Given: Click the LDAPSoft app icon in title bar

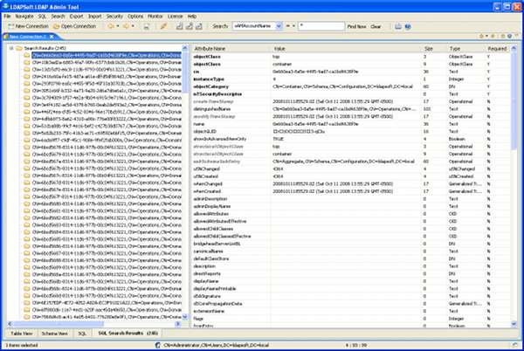Looking at the screenshot, I should [x=5, y=6].
